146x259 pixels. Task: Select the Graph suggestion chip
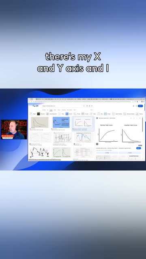[x=33, y=114]
